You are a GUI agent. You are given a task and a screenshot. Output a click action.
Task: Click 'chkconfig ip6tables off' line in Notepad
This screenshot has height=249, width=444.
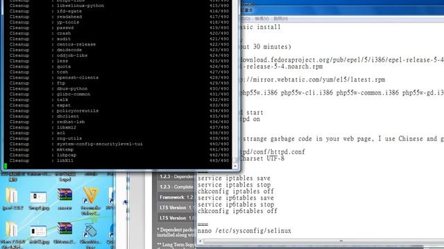point(237,211)
